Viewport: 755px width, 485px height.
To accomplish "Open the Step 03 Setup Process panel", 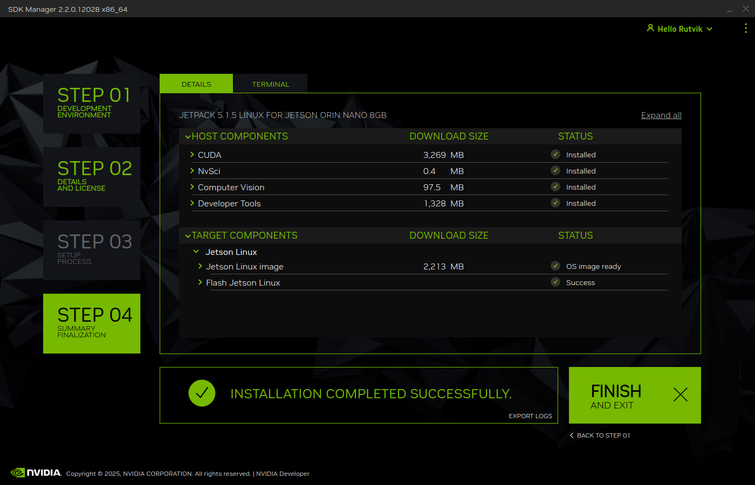I will [92, 250].
